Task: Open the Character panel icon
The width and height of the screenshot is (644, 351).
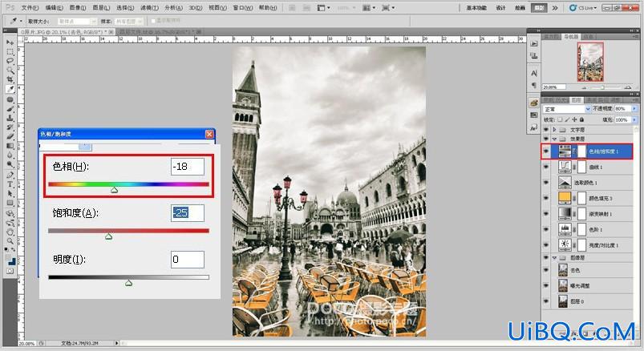Action: click(x=534, y=73)
